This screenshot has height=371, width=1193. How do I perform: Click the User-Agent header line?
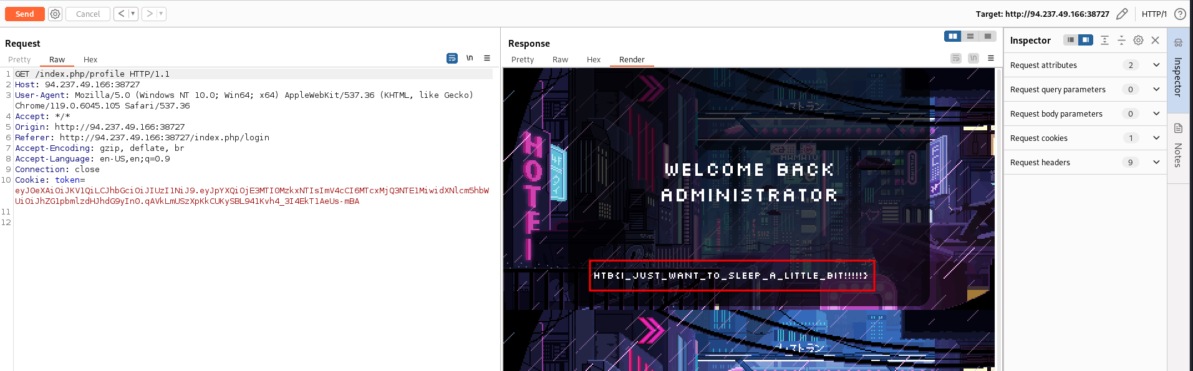coord(244,100)
